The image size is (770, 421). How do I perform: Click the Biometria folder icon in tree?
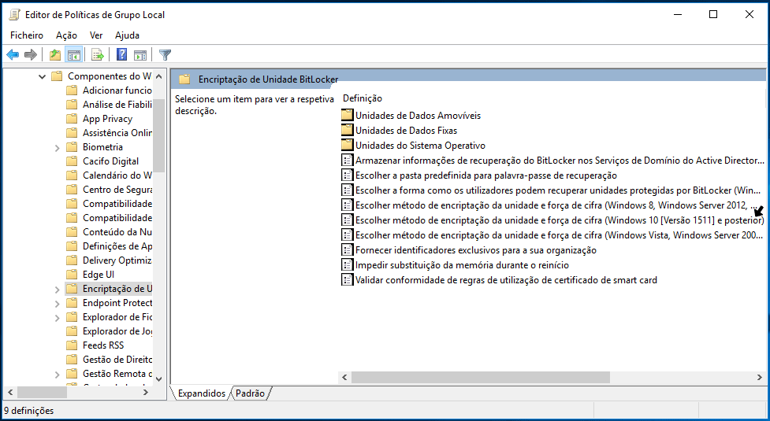[x=73, y=147]
